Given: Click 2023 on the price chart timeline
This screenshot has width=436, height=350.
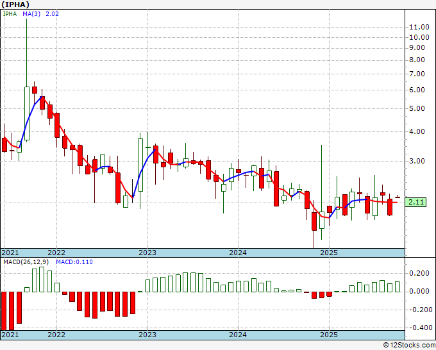Looking at the screenshot, I should click(147, 253).
